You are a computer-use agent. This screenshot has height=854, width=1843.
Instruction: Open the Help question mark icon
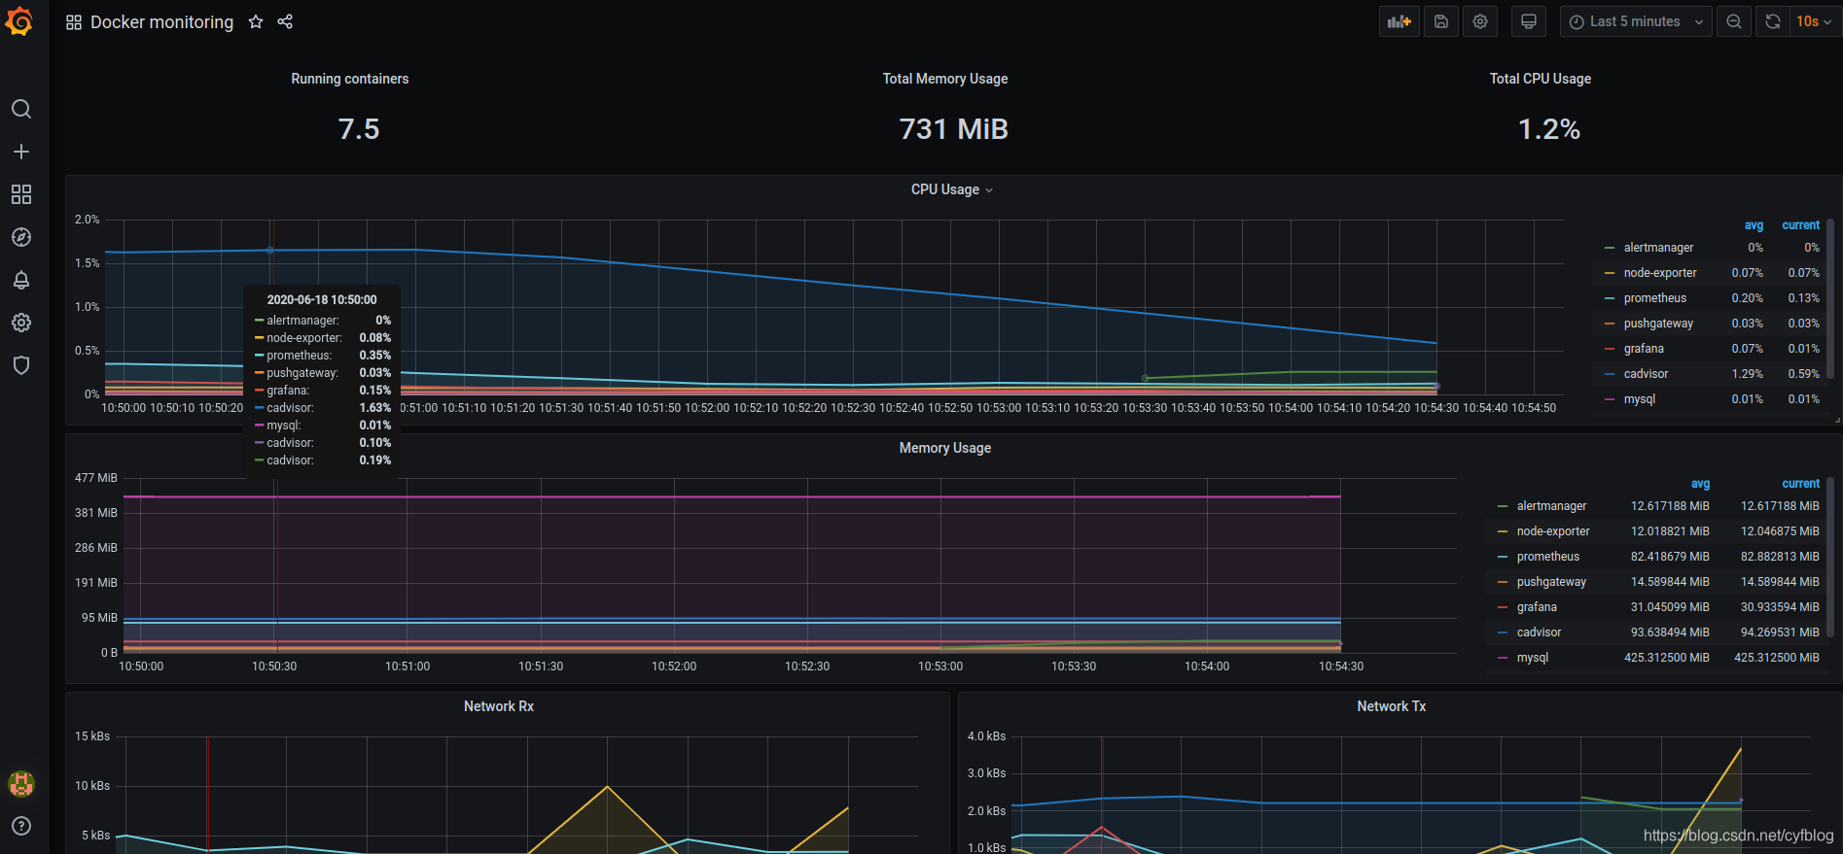click(21, 826)
